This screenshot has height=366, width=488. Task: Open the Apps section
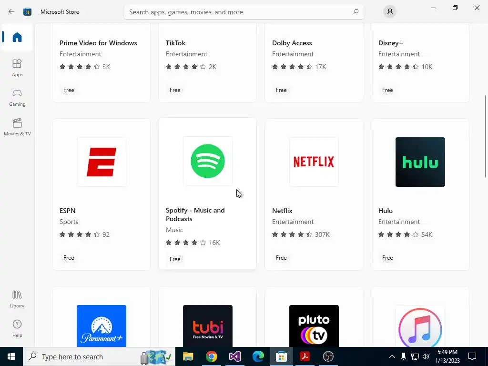click(17, 68)
